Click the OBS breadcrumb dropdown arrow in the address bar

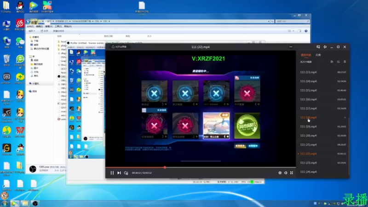tap(109, 21)
